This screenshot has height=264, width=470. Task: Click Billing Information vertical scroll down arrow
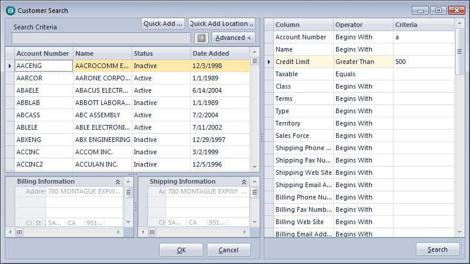click(x=128, y=222)
